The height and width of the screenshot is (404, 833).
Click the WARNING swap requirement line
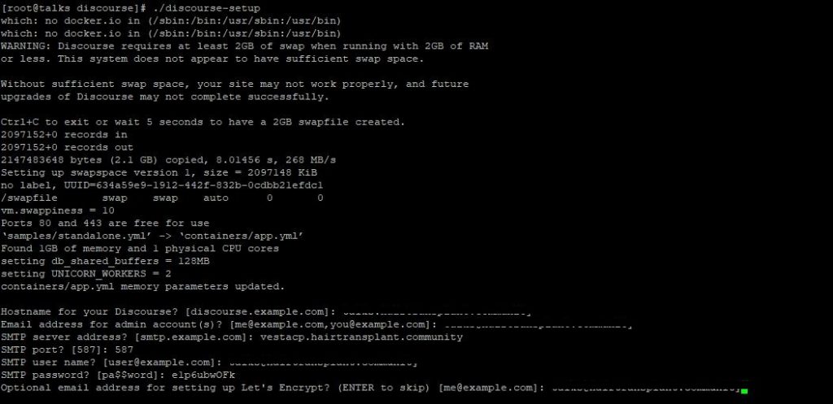pyautogui.click(x=244, y=46)
